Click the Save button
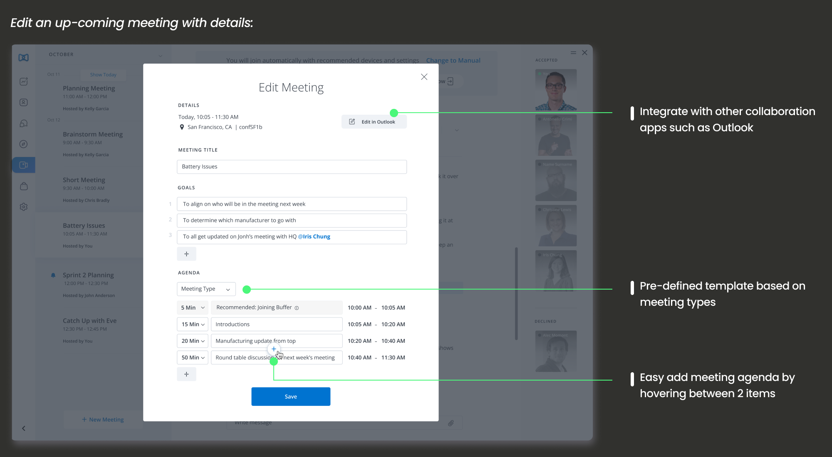832x457 pixels. coord(290,397)
